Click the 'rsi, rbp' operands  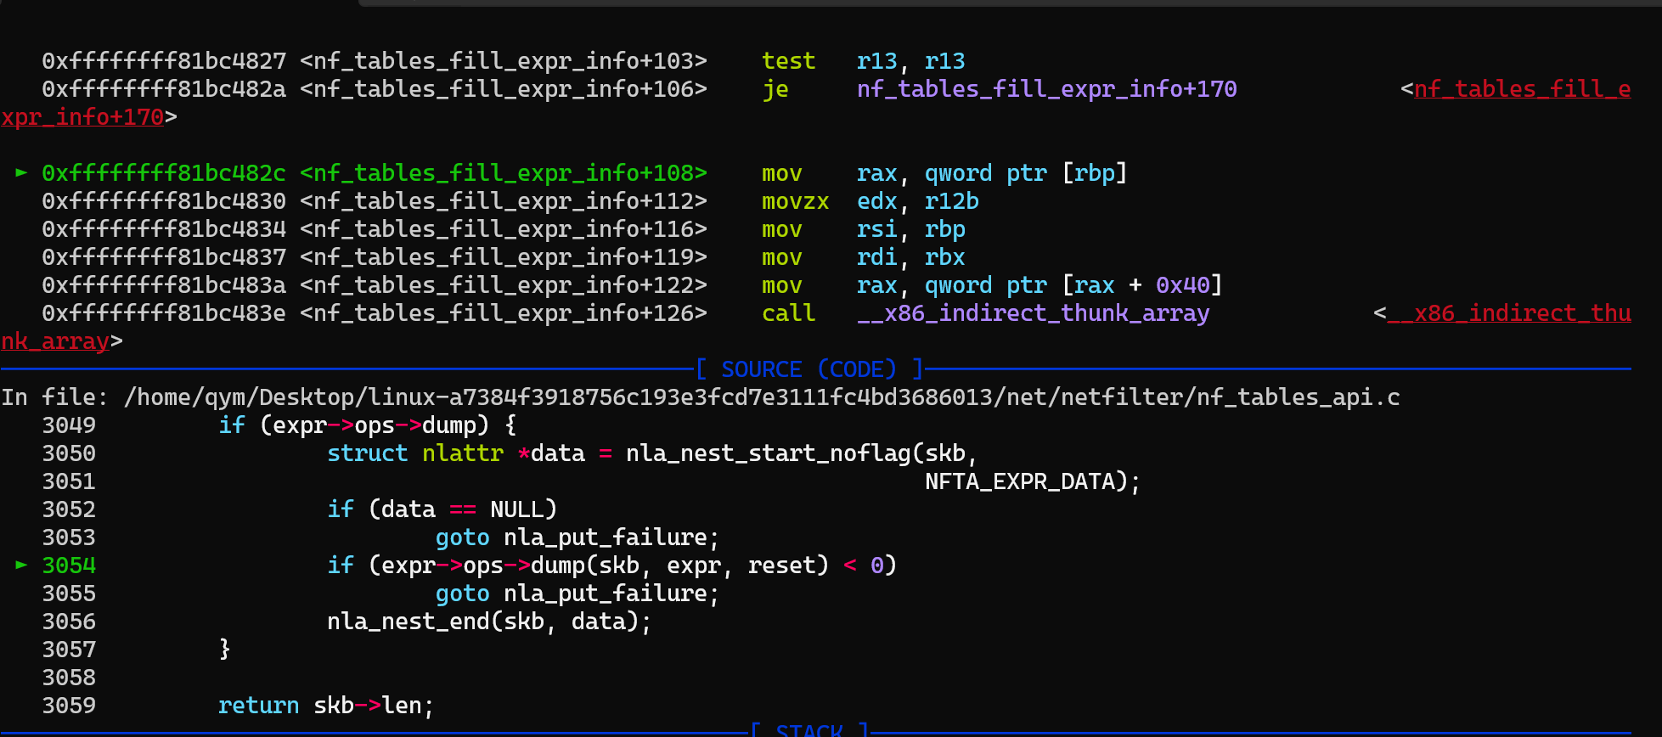point(911,229)
